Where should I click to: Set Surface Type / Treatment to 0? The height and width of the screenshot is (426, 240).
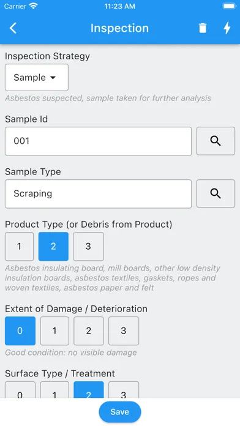pyautogui.click(x=20, y=390)
